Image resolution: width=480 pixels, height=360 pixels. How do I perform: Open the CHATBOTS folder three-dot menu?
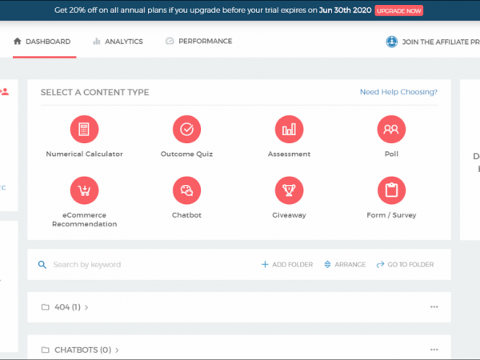tap(434, 350)
